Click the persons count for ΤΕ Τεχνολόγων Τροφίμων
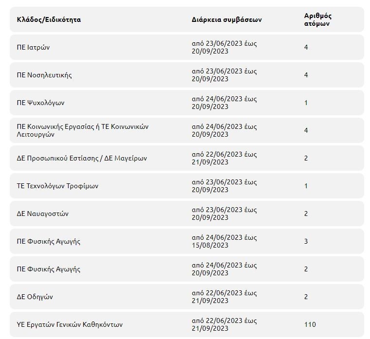The width and height of the screenshot is (370, 339). point(306,186)
